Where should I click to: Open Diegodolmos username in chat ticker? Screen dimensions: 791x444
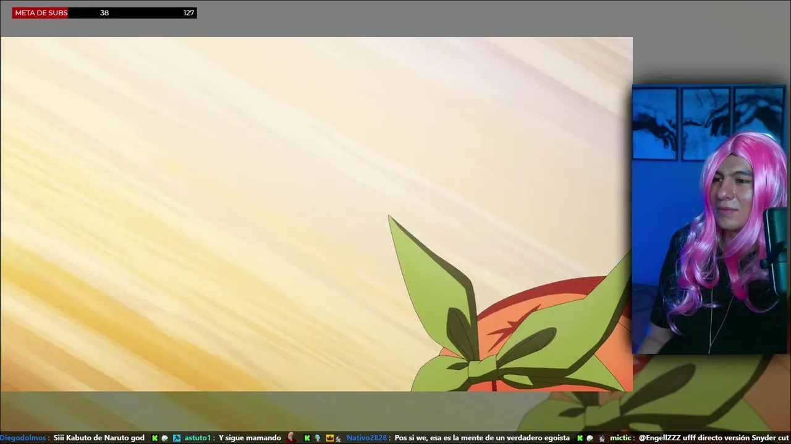coord(23,438)
